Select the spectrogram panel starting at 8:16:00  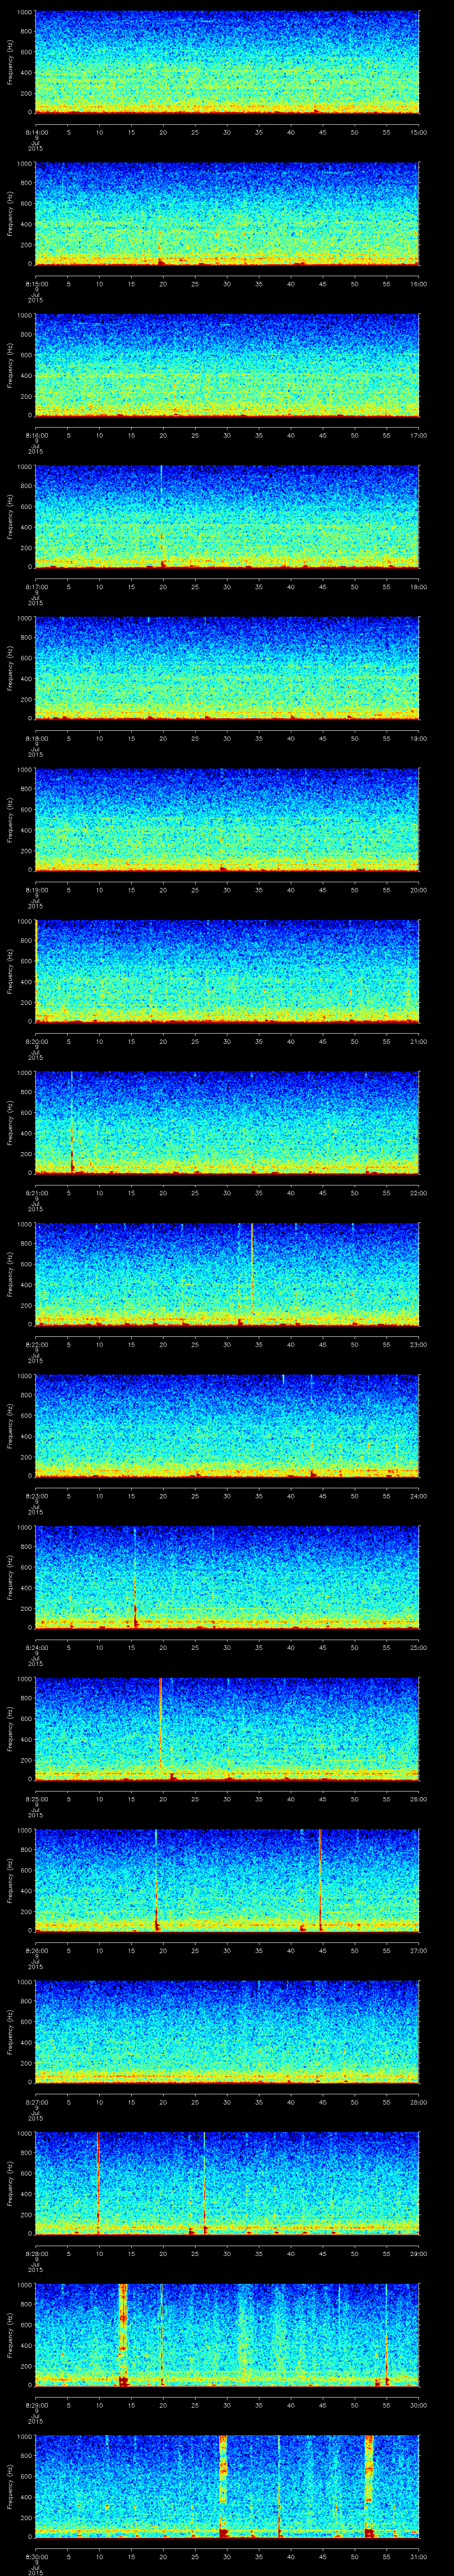click(x=227, y=364)
